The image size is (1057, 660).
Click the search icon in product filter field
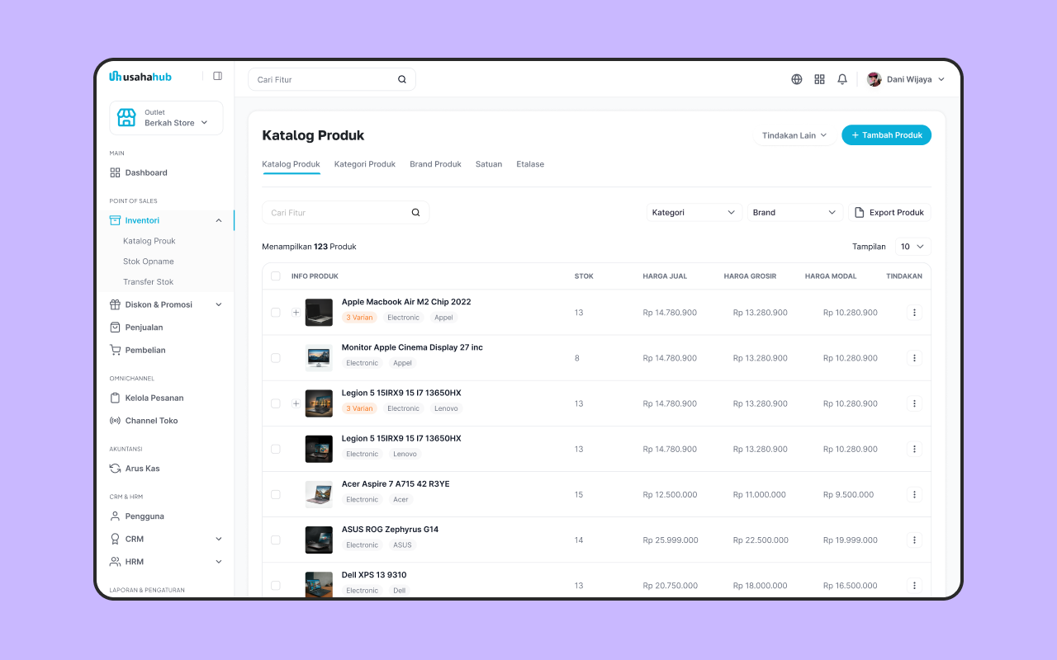pos(416,213)
